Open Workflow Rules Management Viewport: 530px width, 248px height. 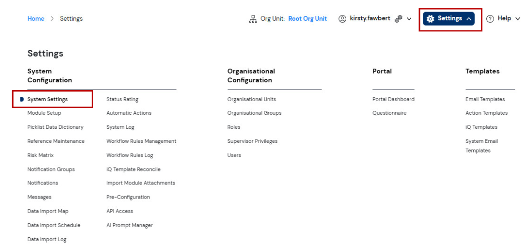click(x=141, y=141)
